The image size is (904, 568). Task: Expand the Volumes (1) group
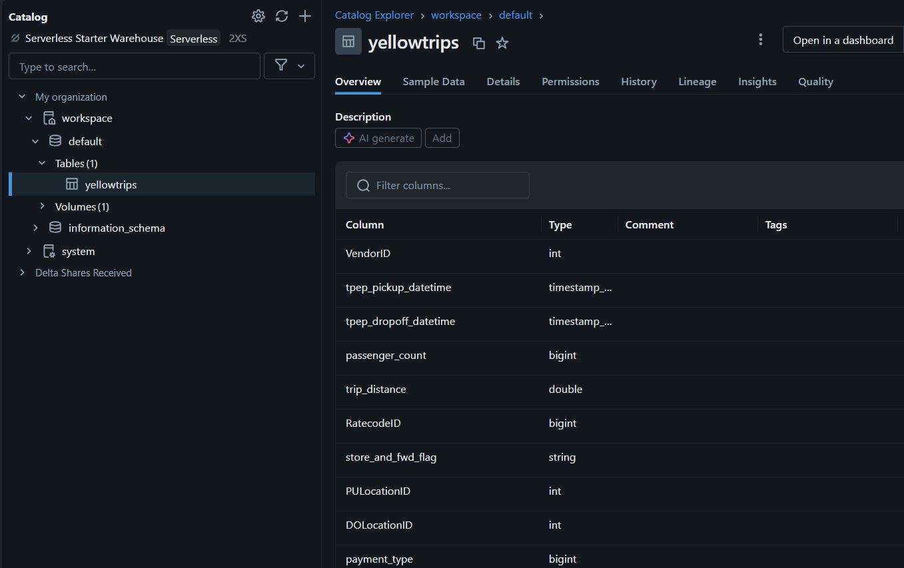(42, 206)
